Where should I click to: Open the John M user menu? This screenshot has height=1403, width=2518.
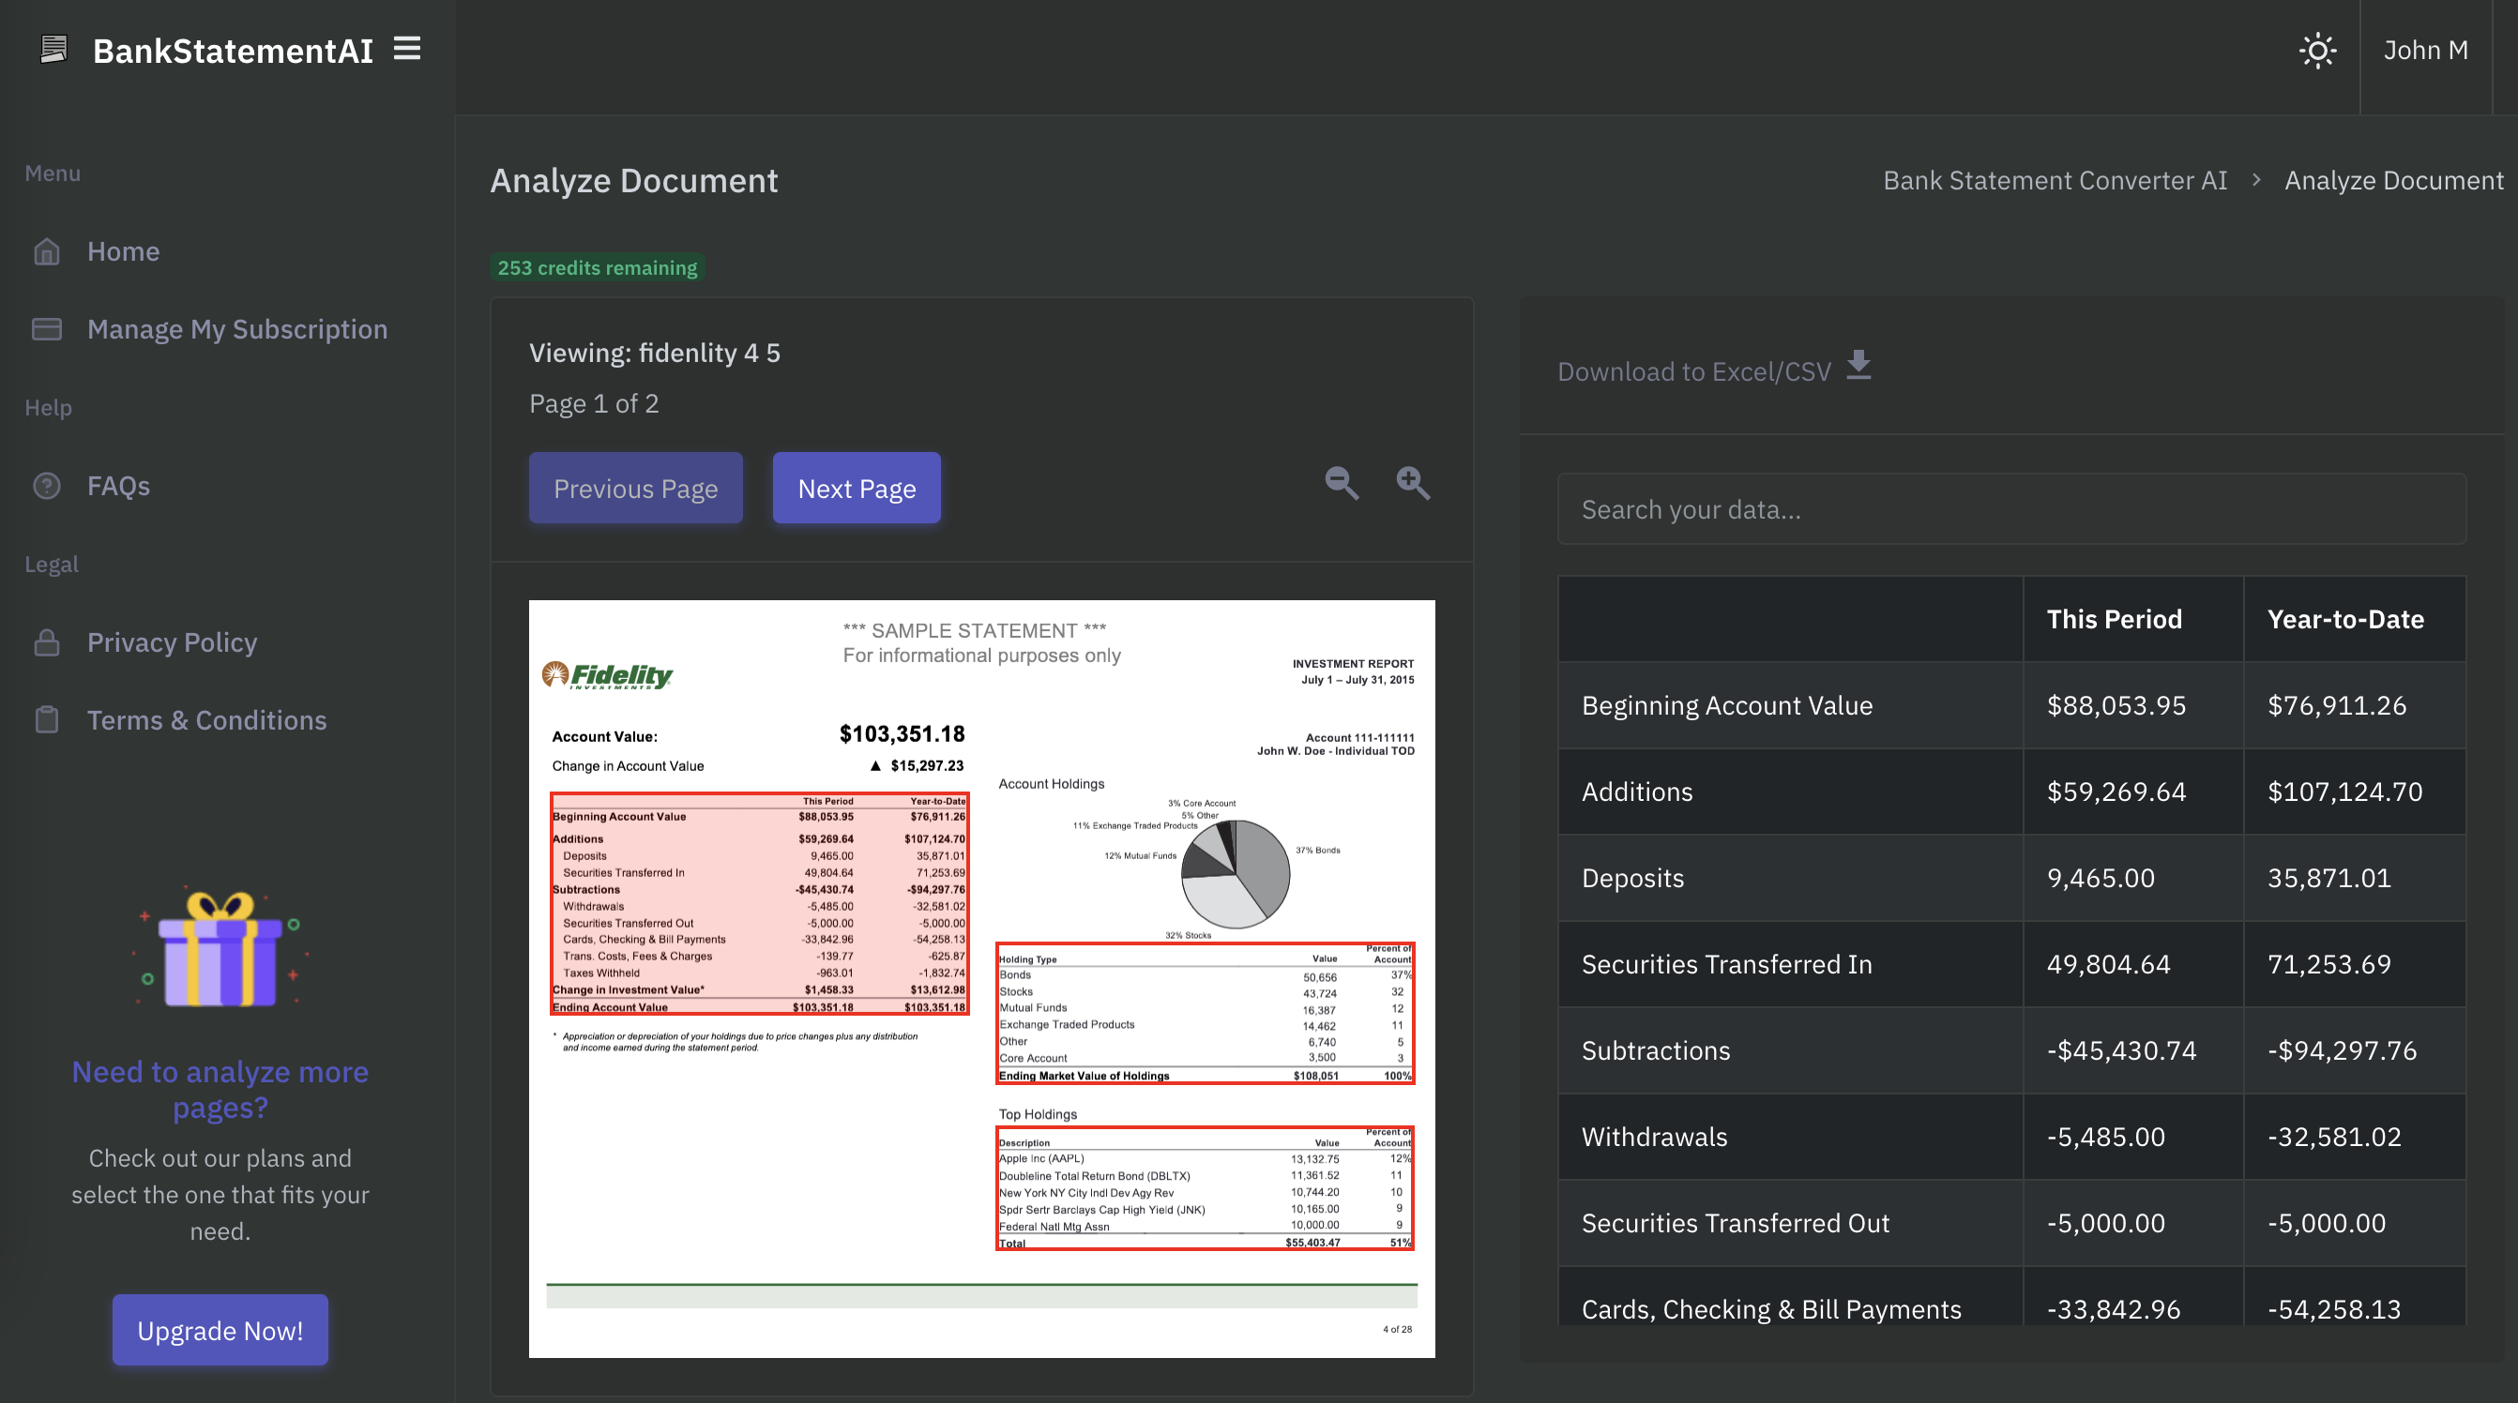pos(2425,50)
